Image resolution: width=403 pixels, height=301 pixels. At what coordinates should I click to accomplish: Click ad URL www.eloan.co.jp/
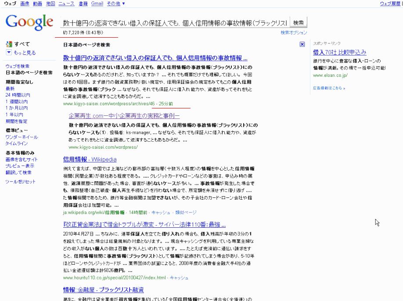coord(330,75)
